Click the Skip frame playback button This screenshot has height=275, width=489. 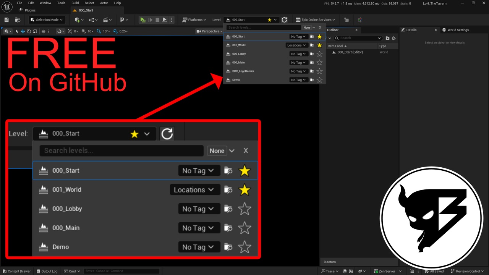150,20
